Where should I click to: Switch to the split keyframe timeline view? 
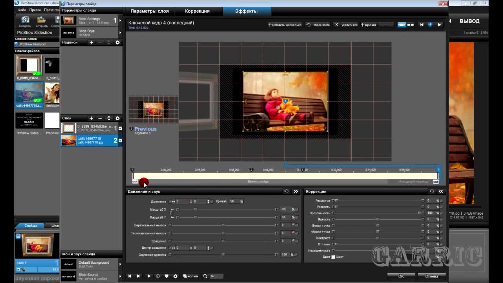pos(411,25)
